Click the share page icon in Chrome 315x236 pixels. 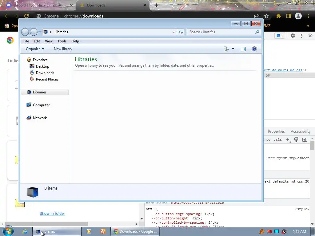[257, 16]
